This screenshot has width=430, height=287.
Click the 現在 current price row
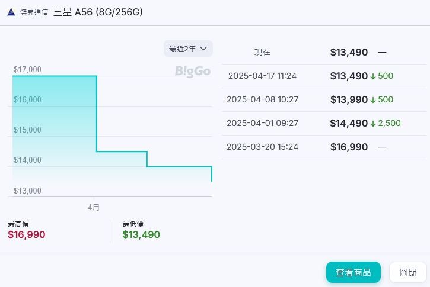[324, 52]
